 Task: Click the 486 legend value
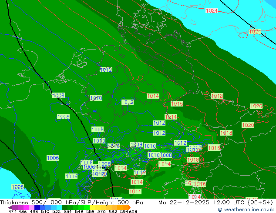[x=23, y=211]
